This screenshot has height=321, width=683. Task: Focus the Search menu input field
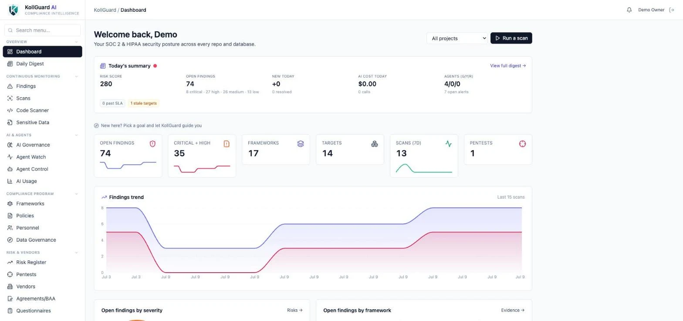pyautogui.click(x=43, y=30)
